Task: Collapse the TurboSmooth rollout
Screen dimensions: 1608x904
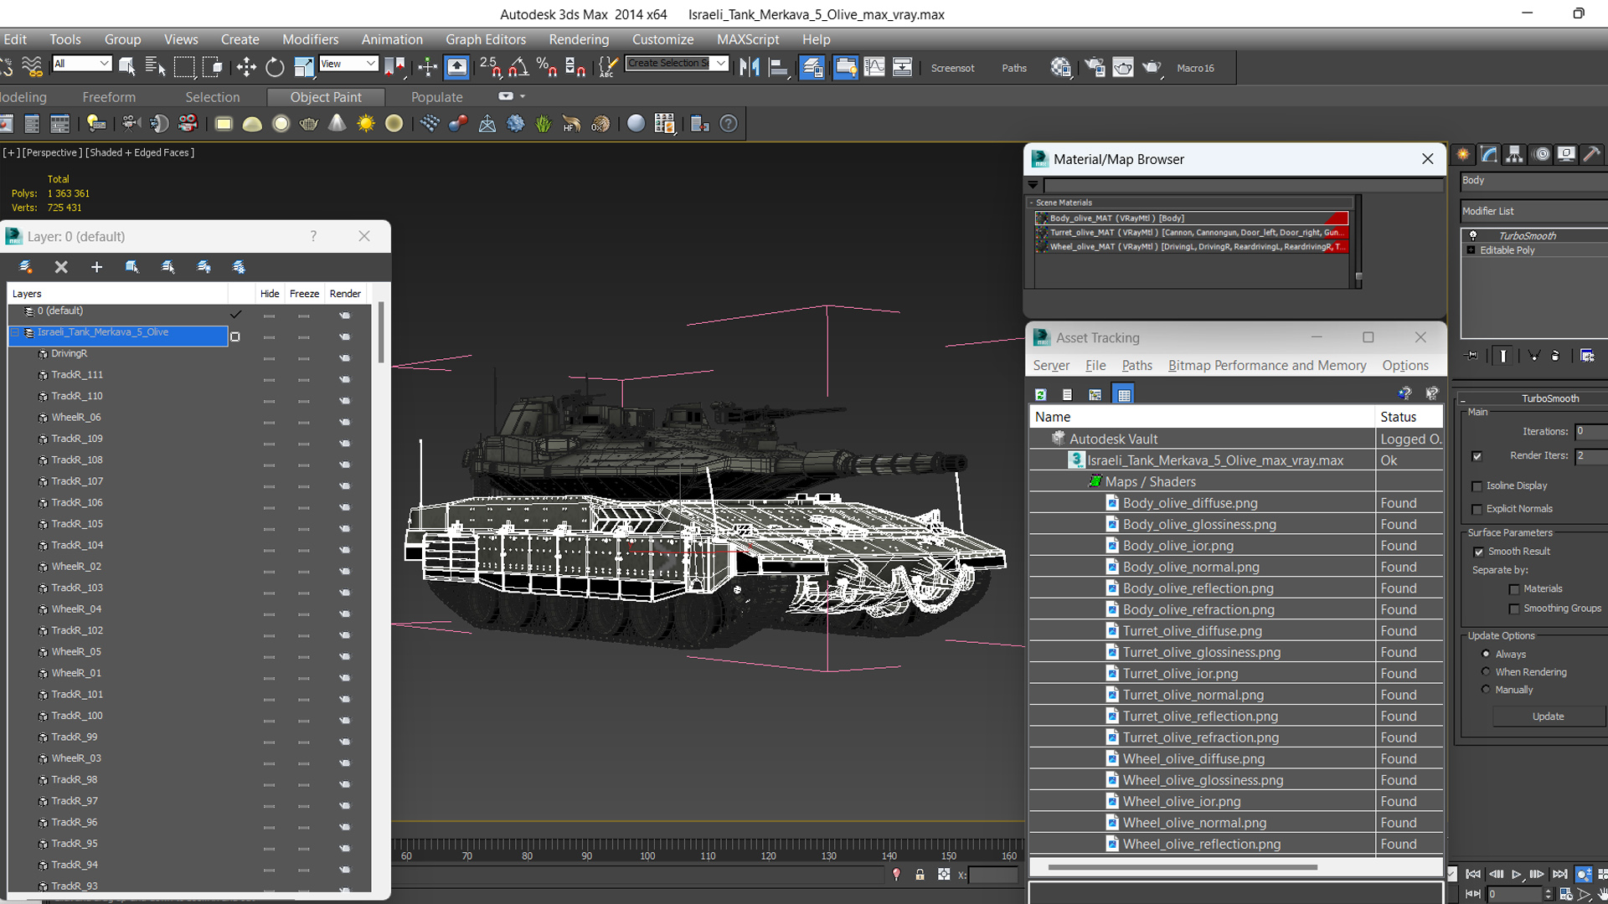Action: click(x=1463, y=399)
